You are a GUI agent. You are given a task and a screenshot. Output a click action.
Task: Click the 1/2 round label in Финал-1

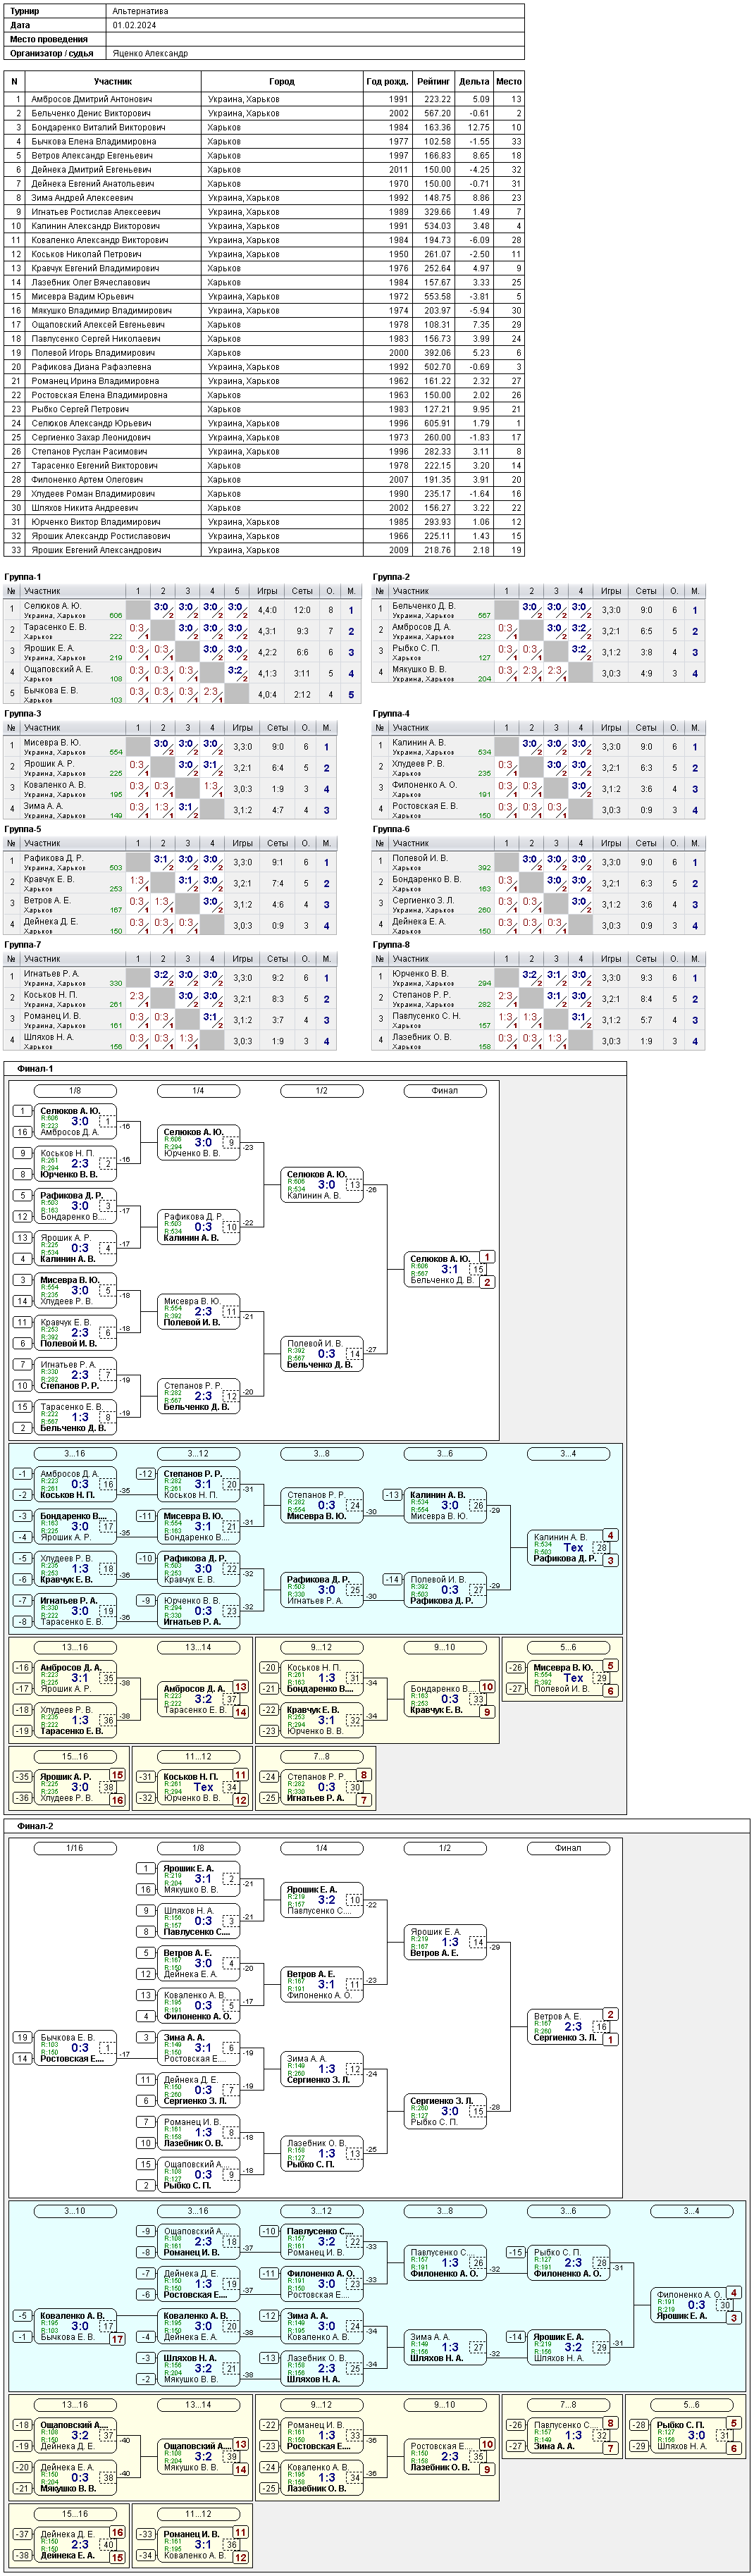point(321,1091)
